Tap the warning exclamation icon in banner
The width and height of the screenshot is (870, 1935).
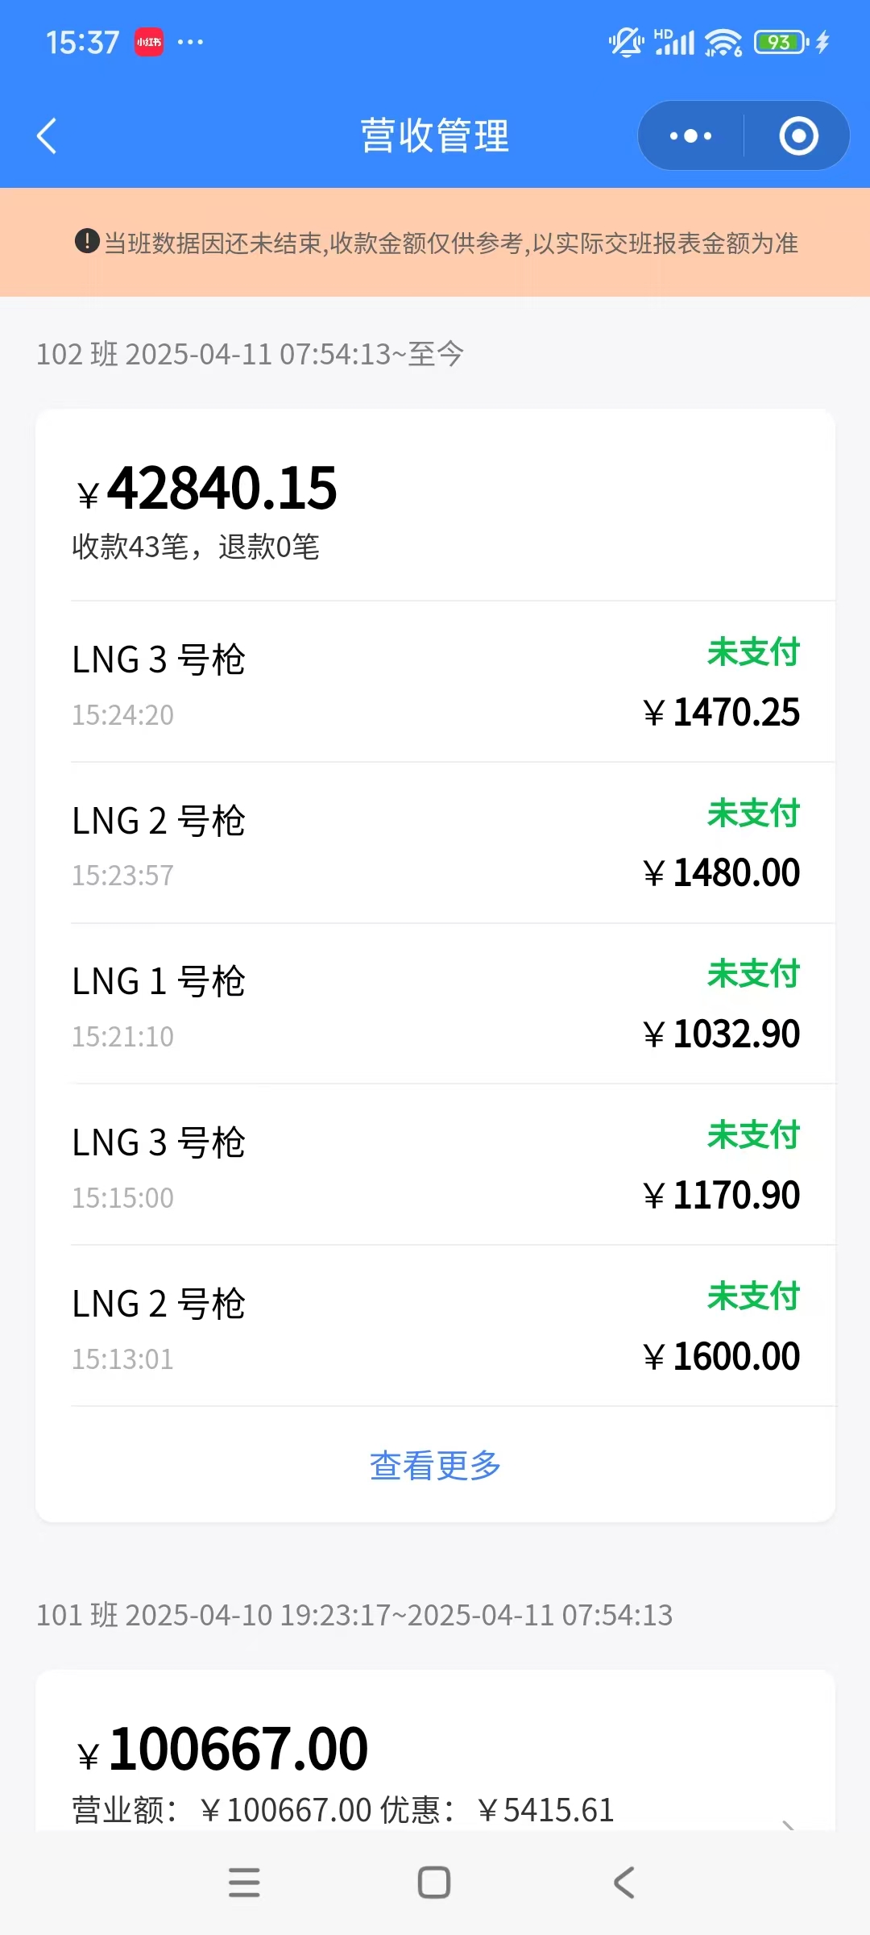coord(86,240)
